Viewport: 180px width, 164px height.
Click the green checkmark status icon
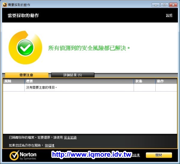coord(25,47)
